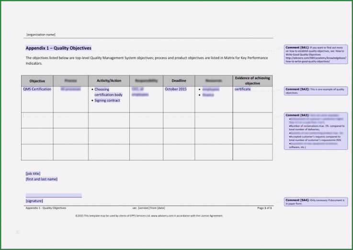This screenshot has width=353, height=250.
Task: Click Comment [9A3] with reclamations examples
Action: point(316,131)
